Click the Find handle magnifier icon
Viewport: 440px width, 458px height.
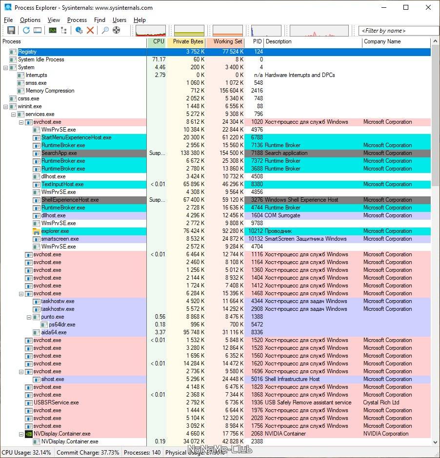pos(105,30)
